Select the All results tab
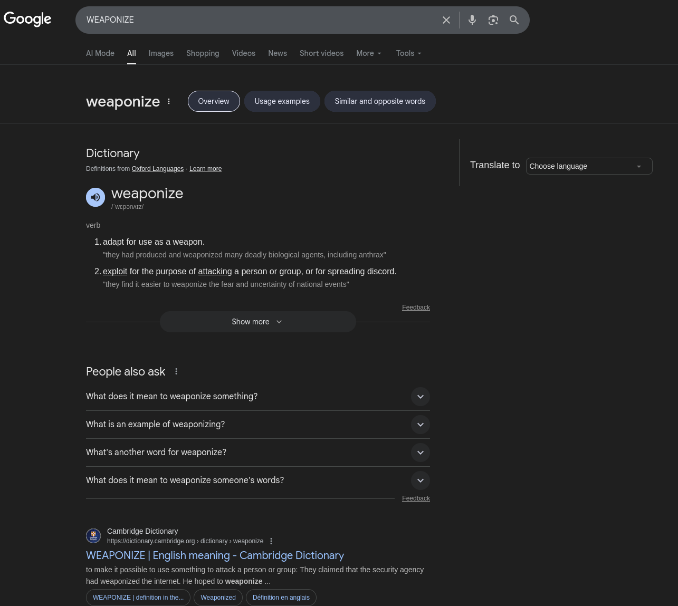Screen dimensions: 678x606 click(131, 53)
